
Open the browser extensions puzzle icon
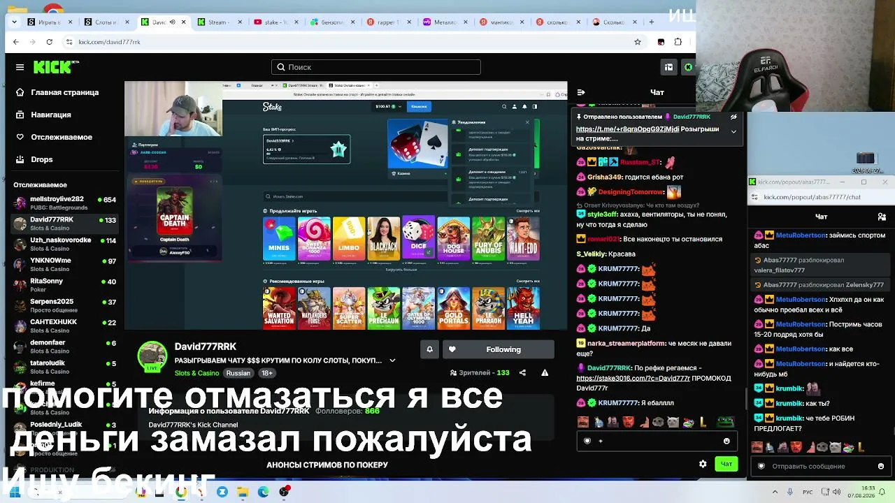(678, 42)
